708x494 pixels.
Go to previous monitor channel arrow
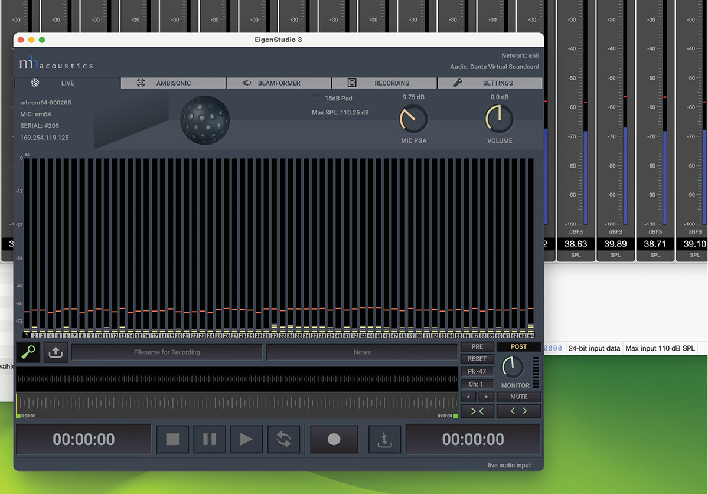click(468, 397)
